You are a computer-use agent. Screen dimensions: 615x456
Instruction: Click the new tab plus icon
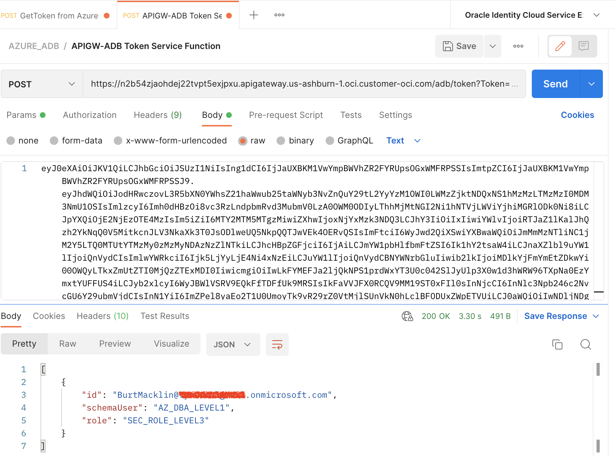tap(254, 15)
